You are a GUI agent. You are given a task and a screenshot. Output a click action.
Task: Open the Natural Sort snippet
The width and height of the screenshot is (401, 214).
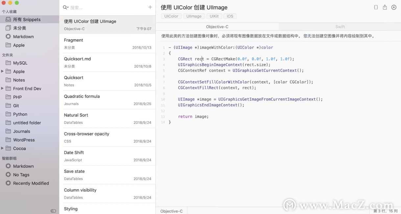coord(107,118)
